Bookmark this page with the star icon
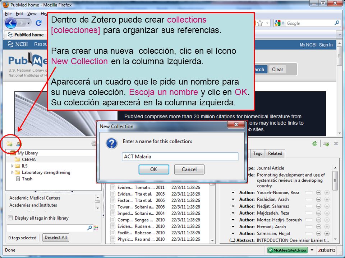345x258 pixels. (x=260, y=23)
